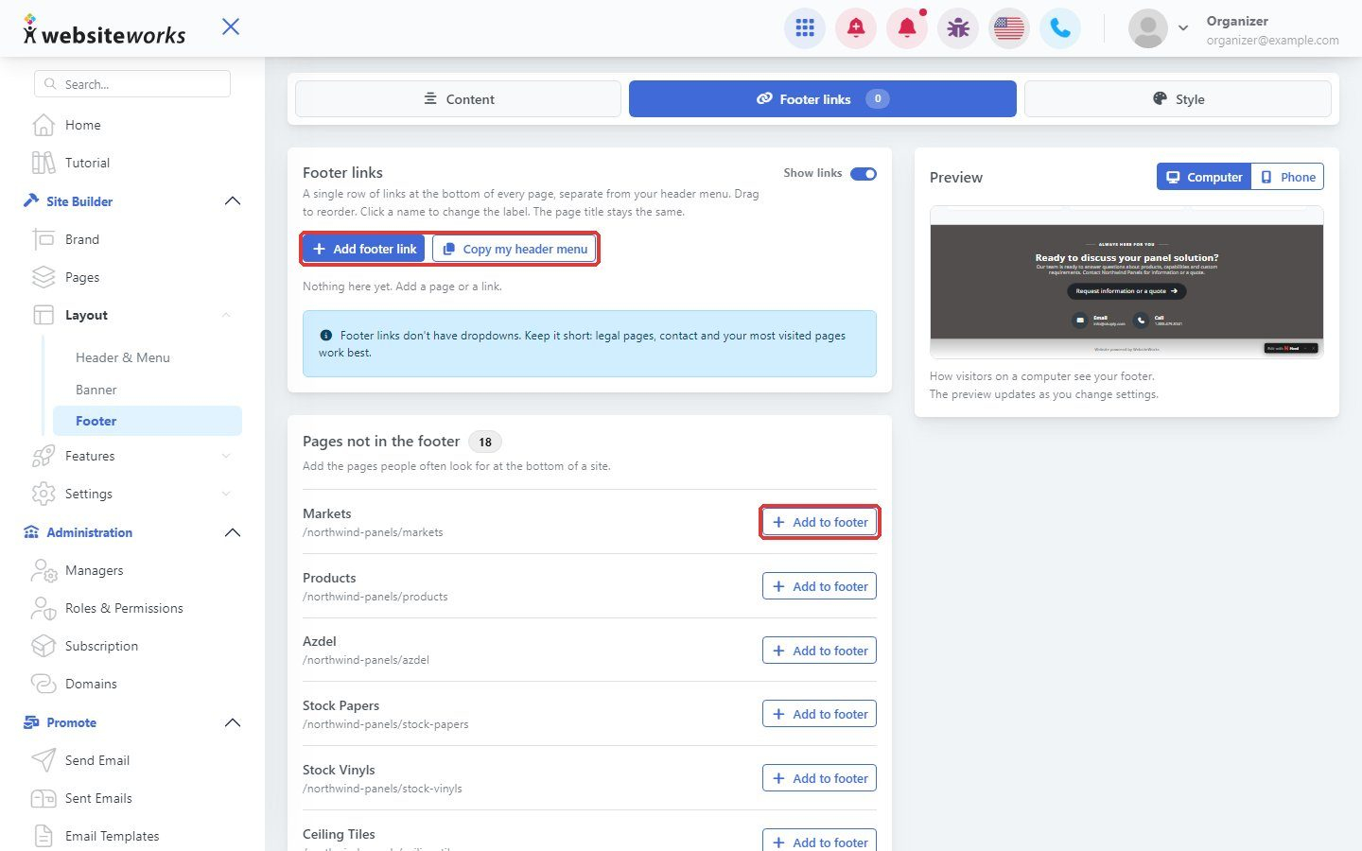Click the Add footer link button
Image resolution: width=1362 pixels, height=851 pixels.
pos(365,249)
